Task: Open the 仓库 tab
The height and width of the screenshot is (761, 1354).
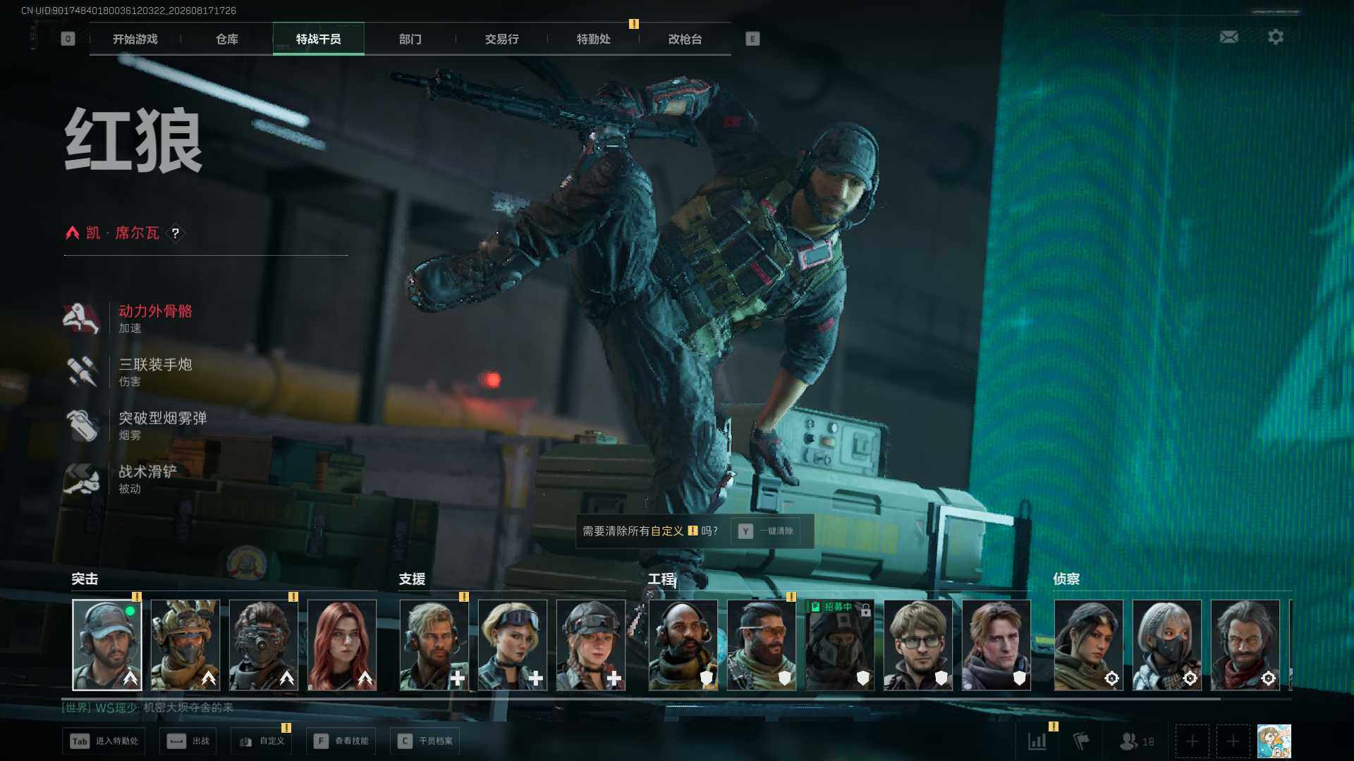Action: click(x=227, y=39)
